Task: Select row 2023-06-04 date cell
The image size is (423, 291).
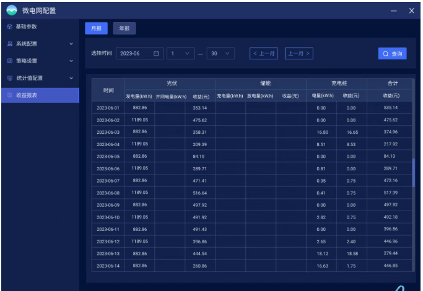Action: (x=108, y=144)
